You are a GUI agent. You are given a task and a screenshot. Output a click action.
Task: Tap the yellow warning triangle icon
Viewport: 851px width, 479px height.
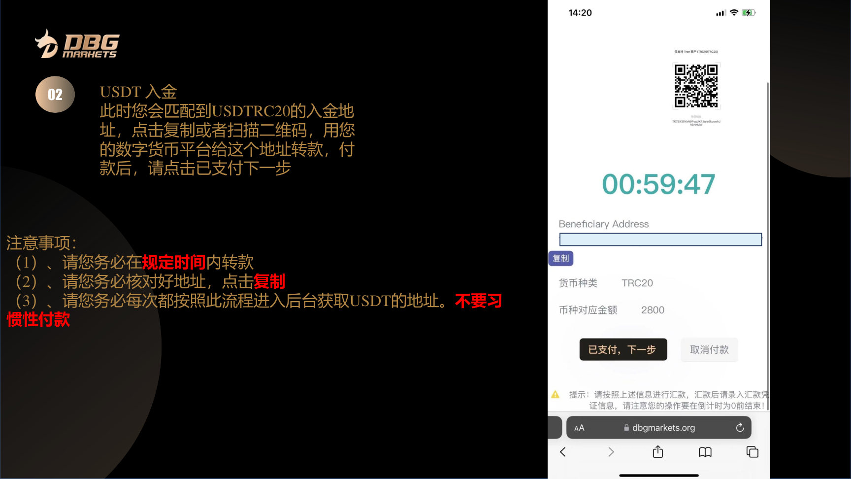click(x=555, y=394)
